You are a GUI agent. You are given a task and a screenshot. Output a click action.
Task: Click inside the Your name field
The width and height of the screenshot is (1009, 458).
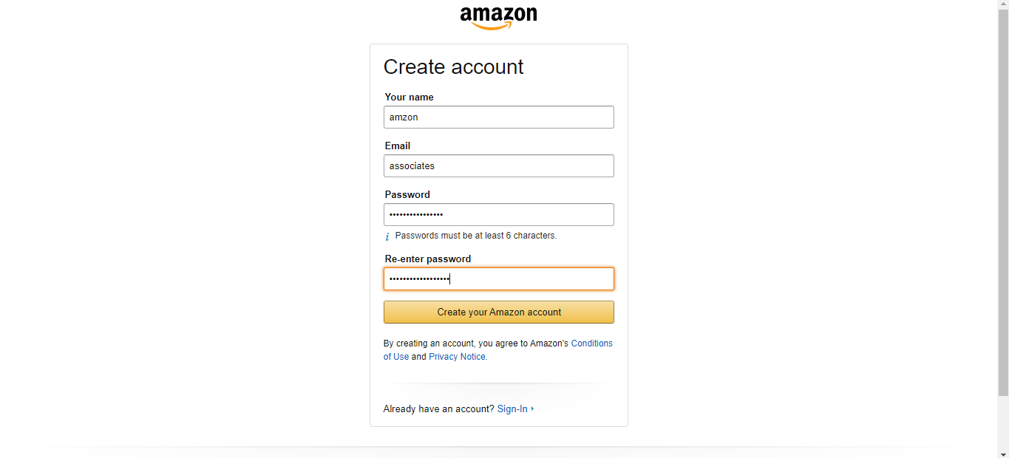tap(498, 117)
